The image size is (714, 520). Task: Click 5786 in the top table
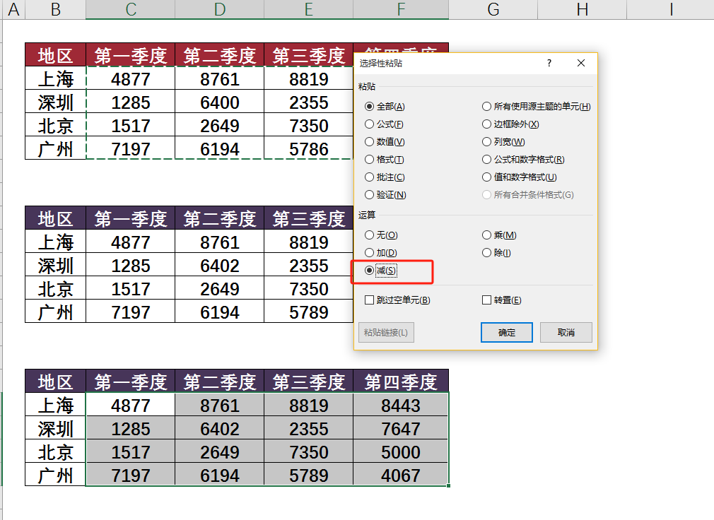[308, 149]
